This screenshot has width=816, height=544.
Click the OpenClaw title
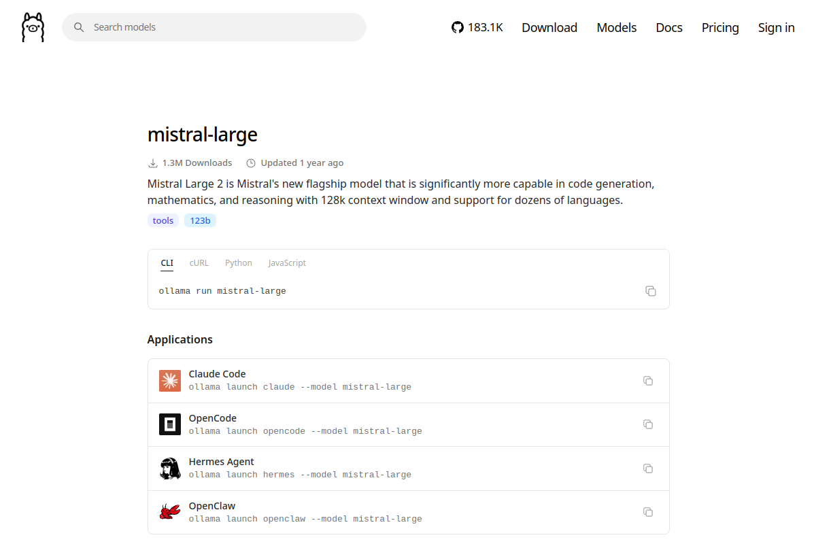coord(212,506)
